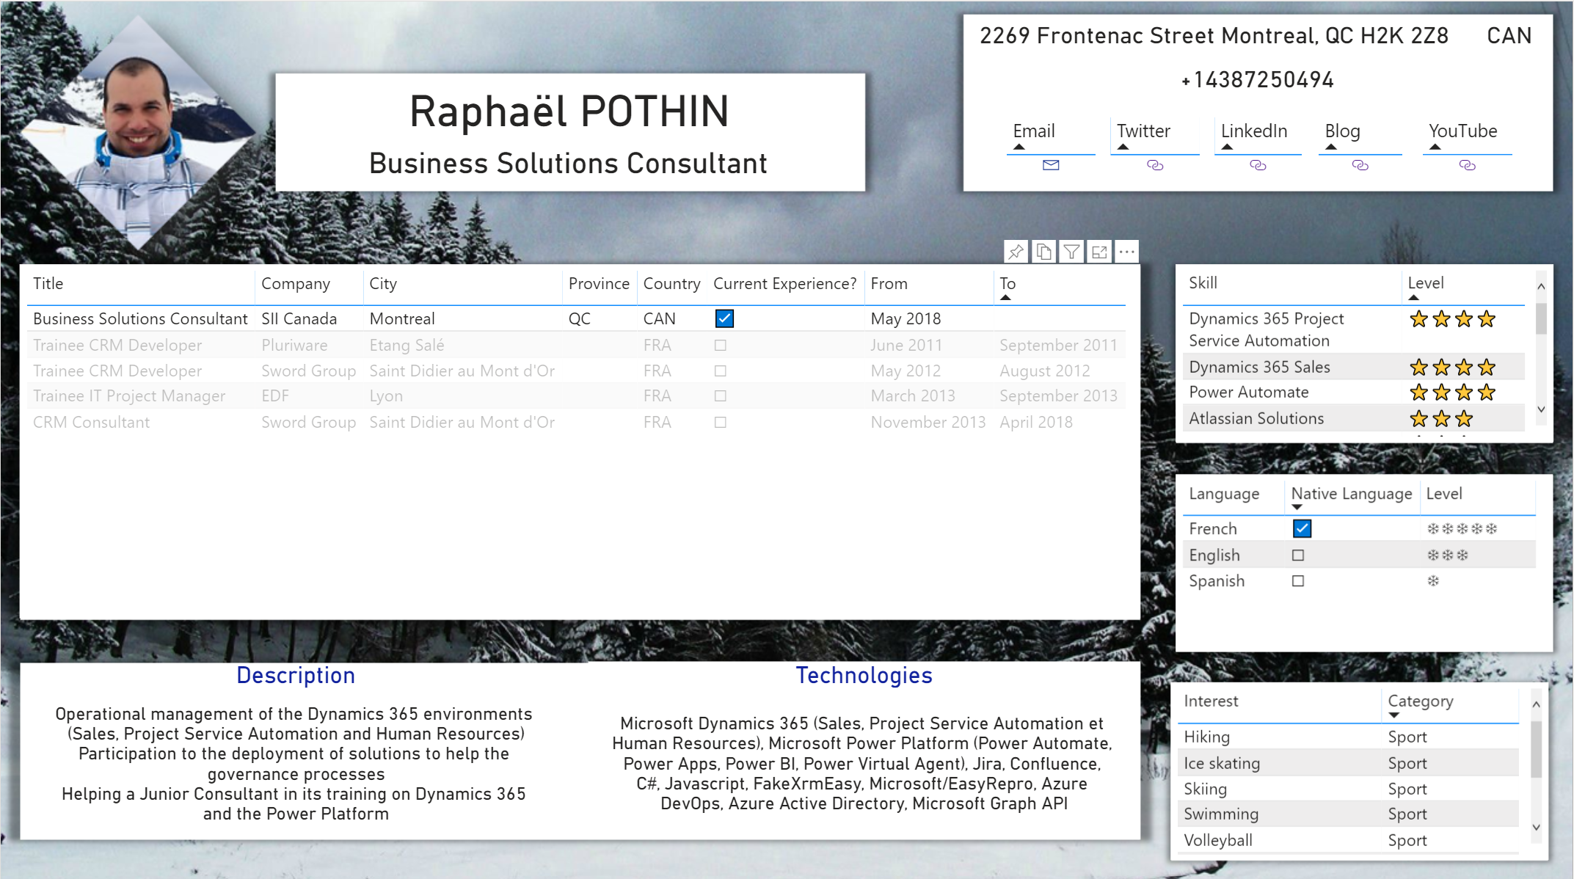
Task: Sort contact links by Twitter header
Action: point(1143,131)
